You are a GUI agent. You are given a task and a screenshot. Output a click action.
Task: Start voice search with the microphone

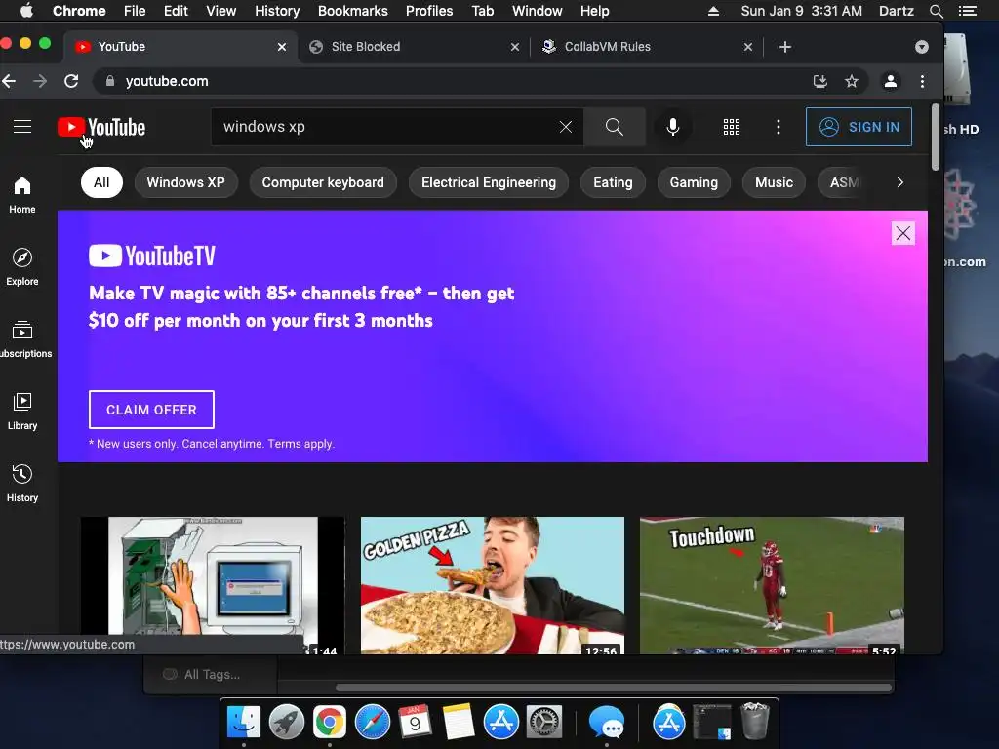point(672,127)
